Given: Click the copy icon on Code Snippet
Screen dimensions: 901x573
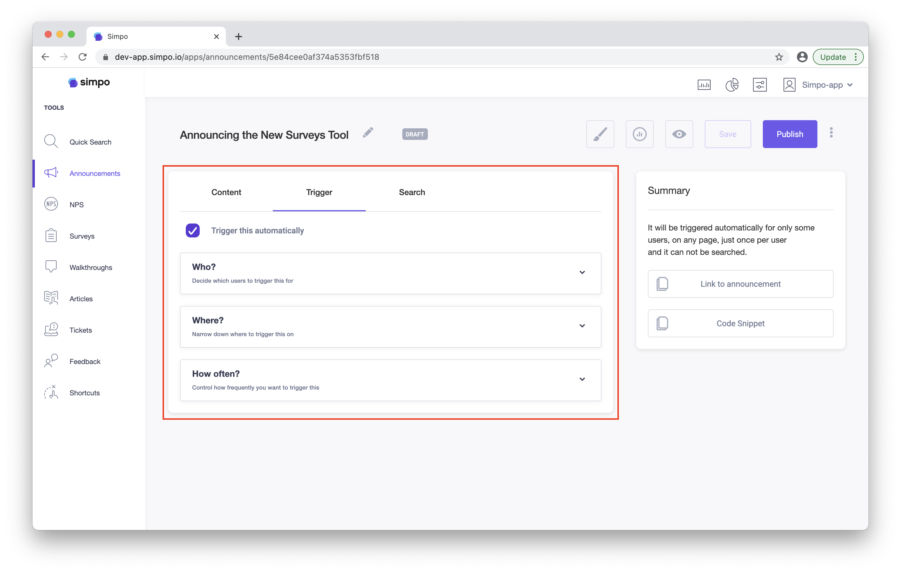Looking at the screenshot, I should [662, 323].
